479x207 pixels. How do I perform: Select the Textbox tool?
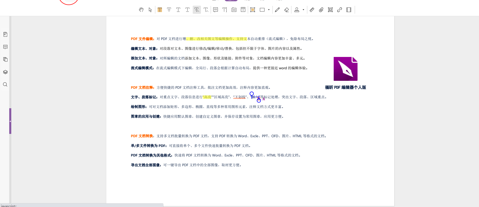coord(243,10)
